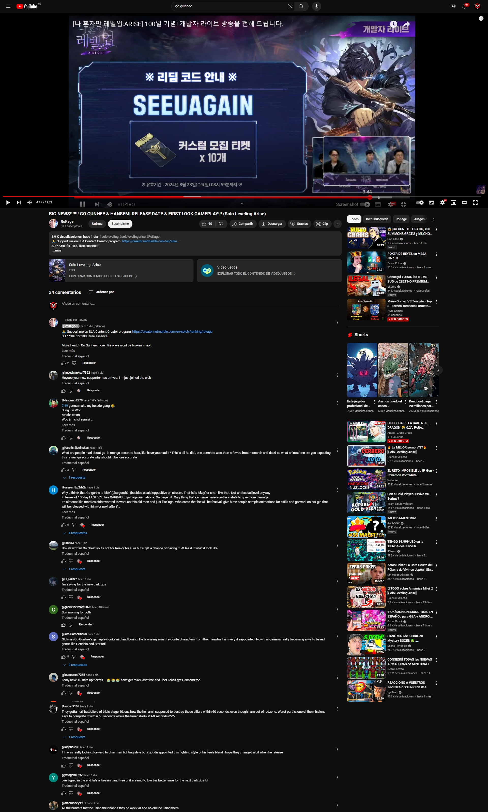Viewport: 488px width, 812px height.
Task: Clear the search box with the X icon
Action: pyautogui.click(x=290, y=6)
